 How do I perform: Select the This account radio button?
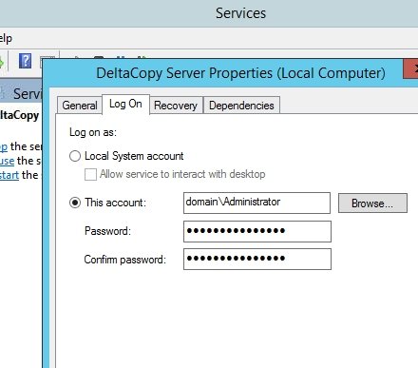(x=75, y=203)
